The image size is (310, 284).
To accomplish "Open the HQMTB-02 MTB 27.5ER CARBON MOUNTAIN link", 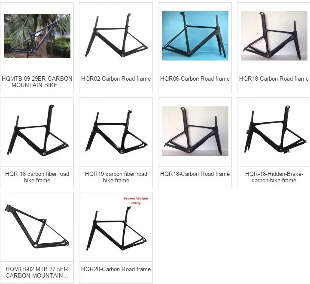I will pos(37,272).
